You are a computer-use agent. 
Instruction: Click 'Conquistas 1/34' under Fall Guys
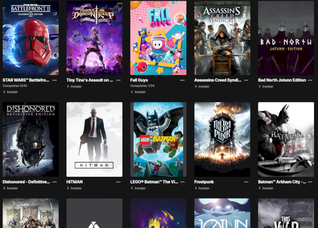pyautogui.click(x=142, y=86)
